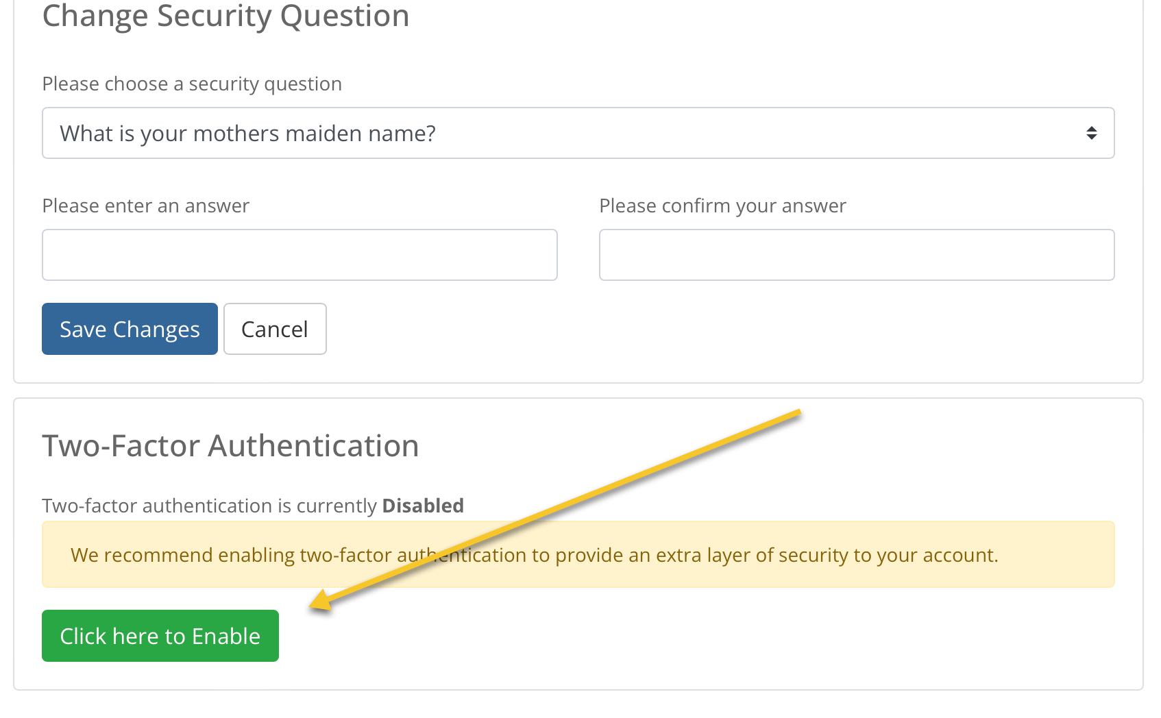Click the 'Please choose a security question' label
The image size is (1161, 718).
pos(192,84)
